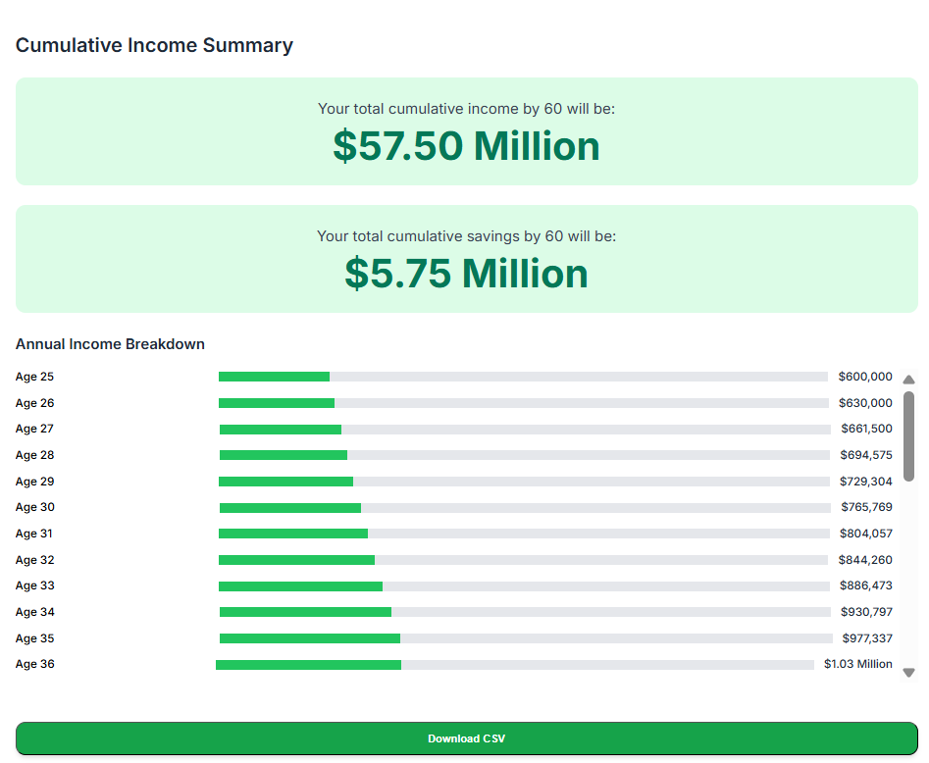Click the Annual Income Breakdown heading

[109, 344]
